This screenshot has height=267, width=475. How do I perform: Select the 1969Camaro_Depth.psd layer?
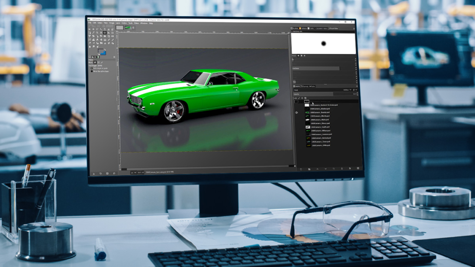point(325,127)
